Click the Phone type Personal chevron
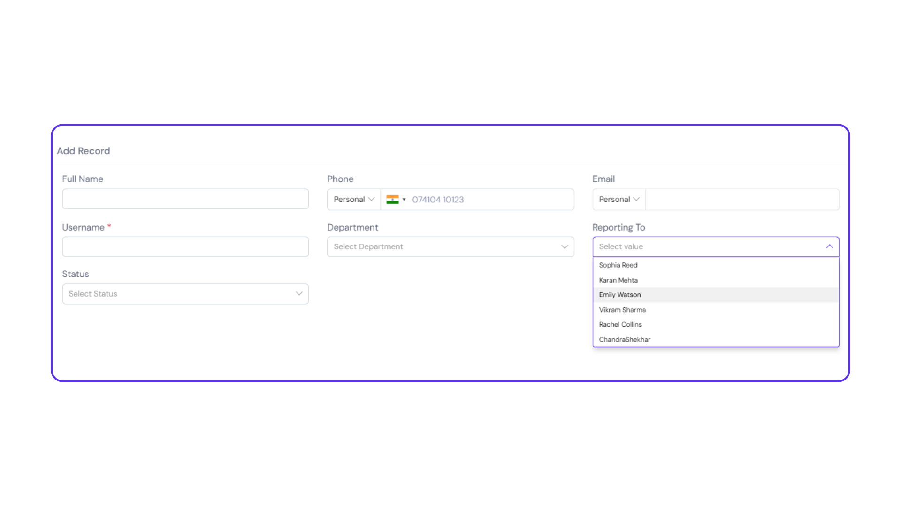This screenshot has height=506, width=901. click(x=371, y=199)
